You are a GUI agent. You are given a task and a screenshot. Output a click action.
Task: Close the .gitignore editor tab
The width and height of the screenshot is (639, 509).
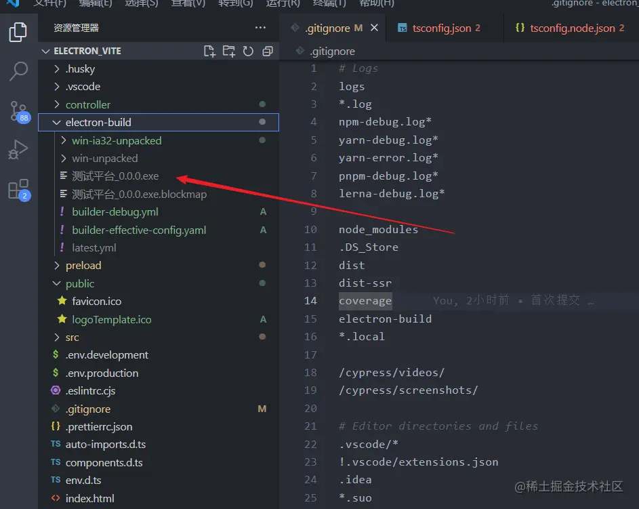[x=374, y=28]
